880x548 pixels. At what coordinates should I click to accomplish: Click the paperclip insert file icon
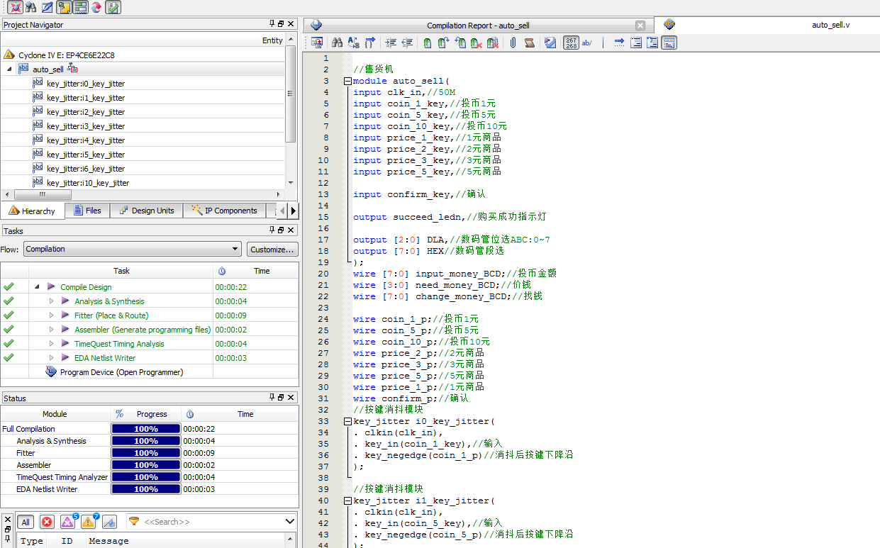[513, 43]
